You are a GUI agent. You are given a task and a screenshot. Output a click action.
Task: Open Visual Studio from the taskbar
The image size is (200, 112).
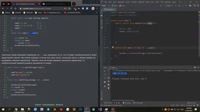(x=100, y=109)
